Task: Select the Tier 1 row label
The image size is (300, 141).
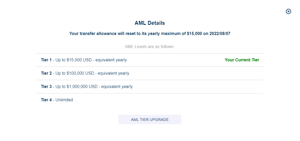Action: pyautogui.click(x=84, y=60)
